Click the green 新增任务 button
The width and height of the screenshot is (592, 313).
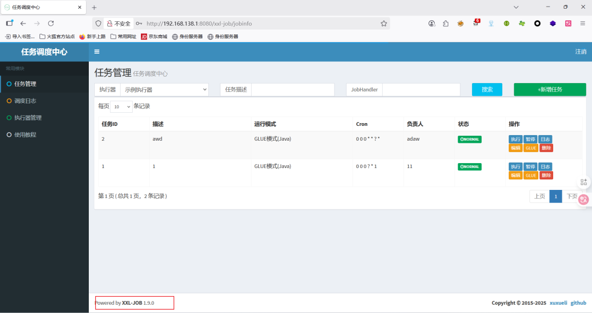[550, 89]
